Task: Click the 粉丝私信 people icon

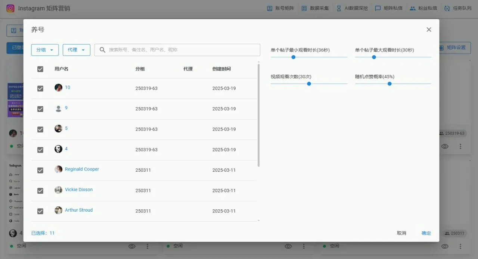Action: (x=412, y=8)
